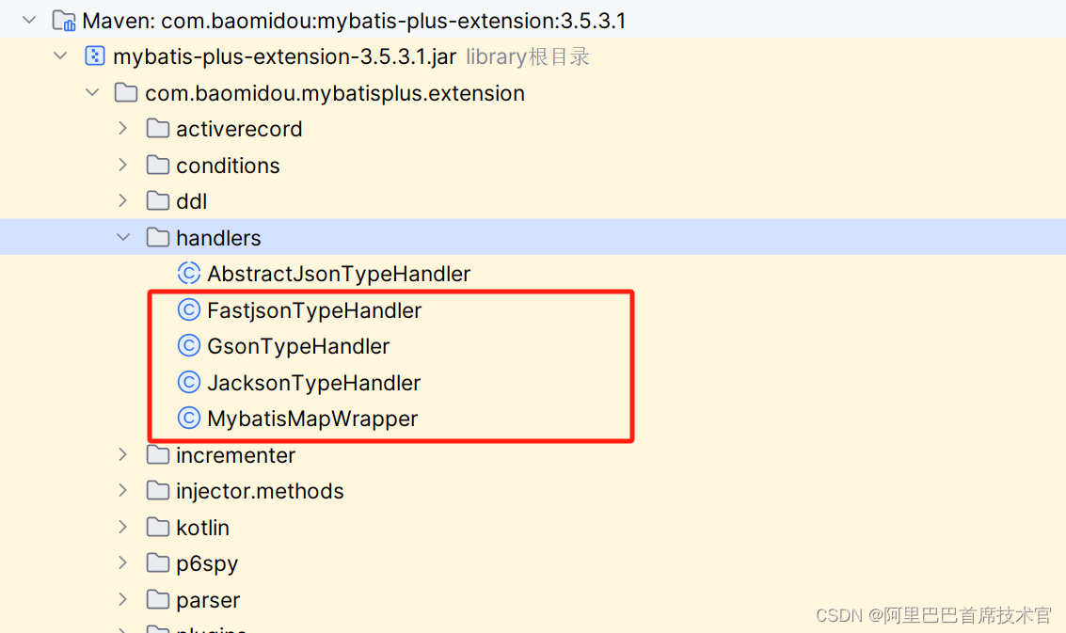Collapse the mybatis-plus-extension-3.5.3.1.jar node
This screenshot has width=1066, height=633.
pos(59,55)
